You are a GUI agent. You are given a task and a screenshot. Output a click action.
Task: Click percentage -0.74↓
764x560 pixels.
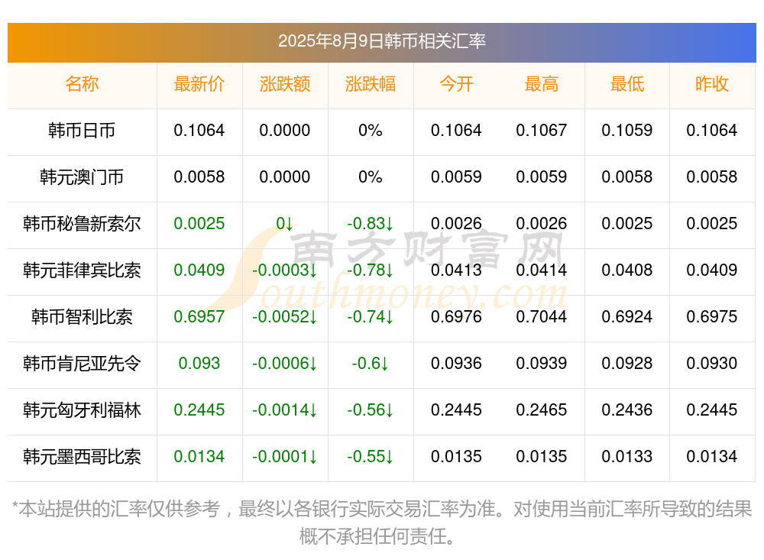pos(371,317)
